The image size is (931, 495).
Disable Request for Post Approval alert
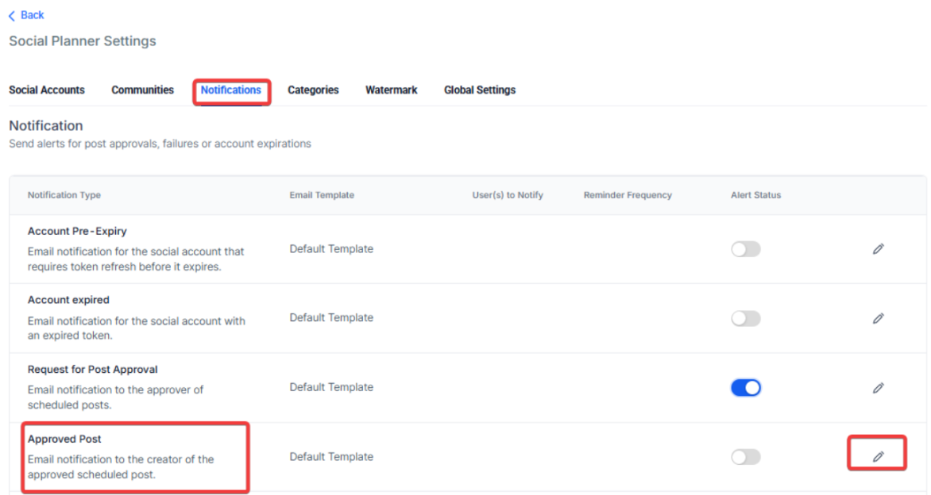745,388
